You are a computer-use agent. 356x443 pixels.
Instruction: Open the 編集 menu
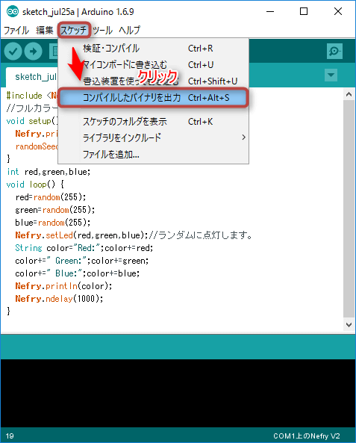tap(45, 30)
